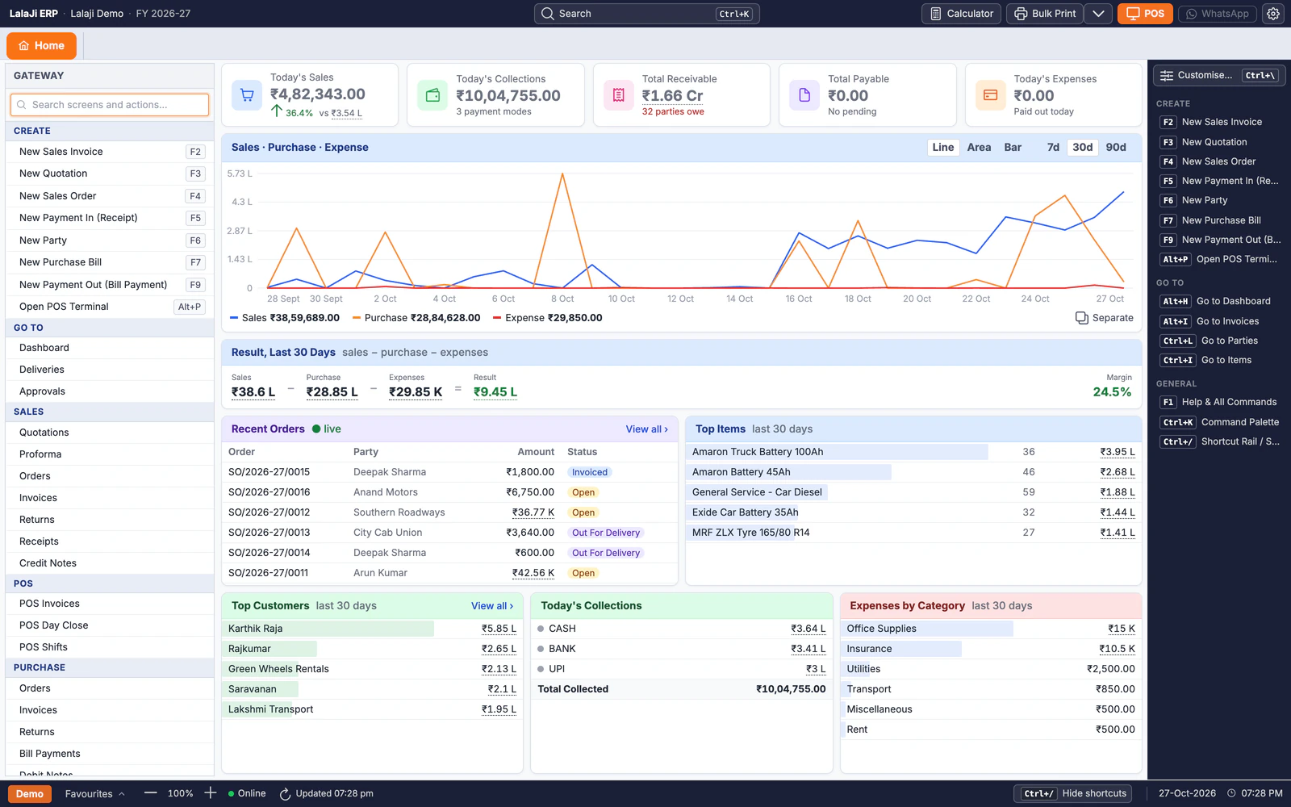Click the Total Payable document icon
Viewport: 1291px width, 807px height.
pyautogui.click(x=804, y=95)
